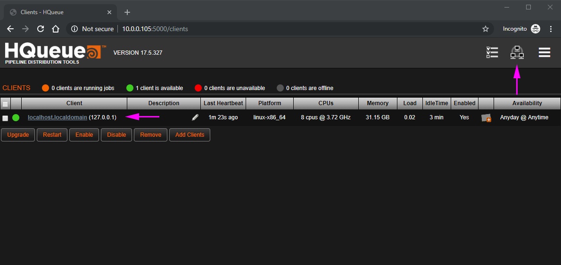Open the Chrome three-dot menu

(551, 29)
